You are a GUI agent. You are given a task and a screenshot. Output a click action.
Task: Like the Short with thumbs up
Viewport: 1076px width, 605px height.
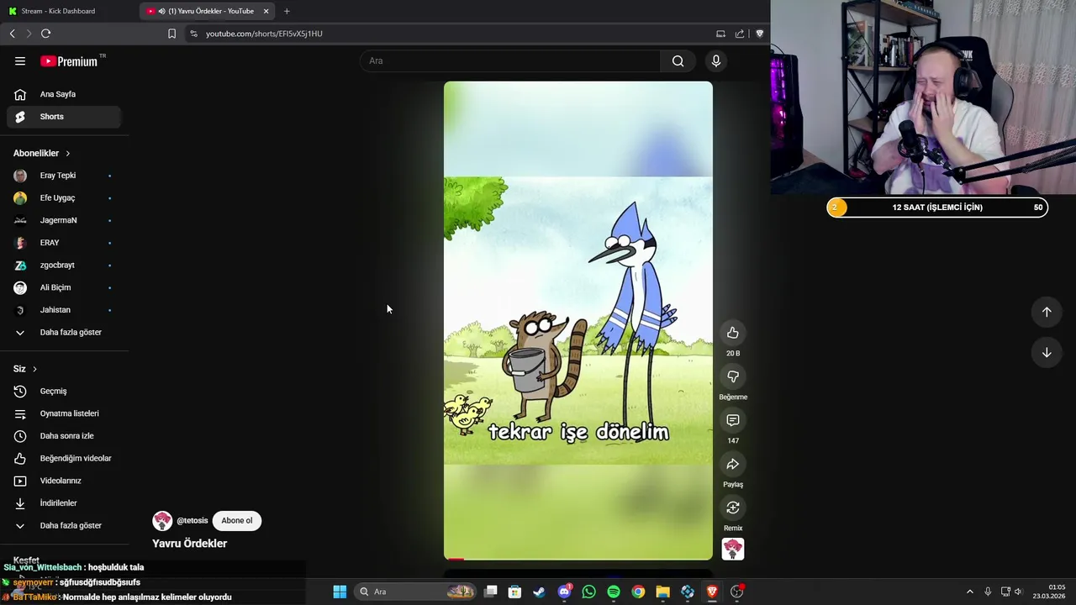pyautogui.click(x=733, y=333)
